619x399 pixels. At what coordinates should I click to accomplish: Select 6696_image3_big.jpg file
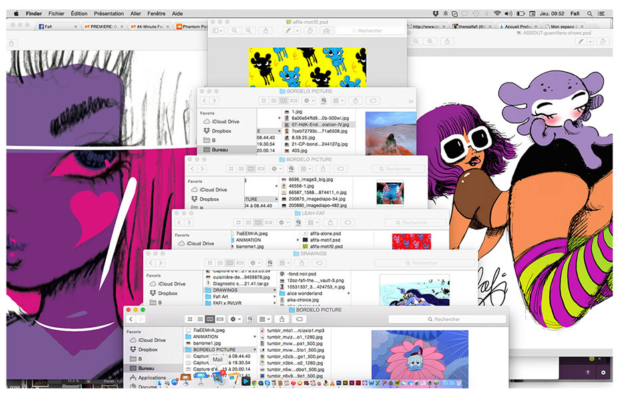click(307, 180)
